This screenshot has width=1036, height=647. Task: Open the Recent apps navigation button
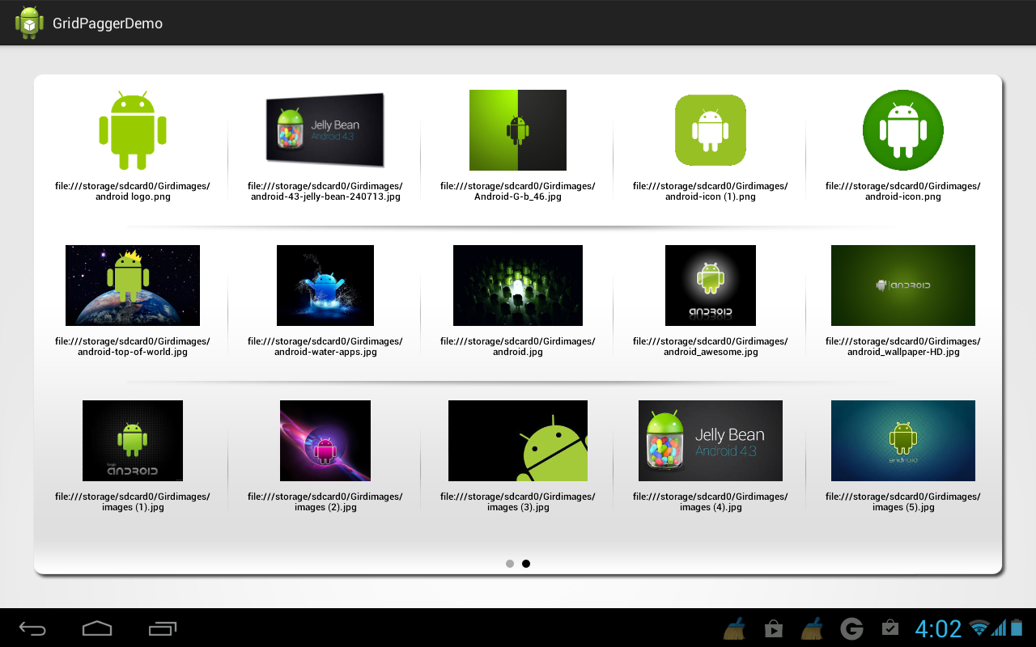[x=163, y=628]
